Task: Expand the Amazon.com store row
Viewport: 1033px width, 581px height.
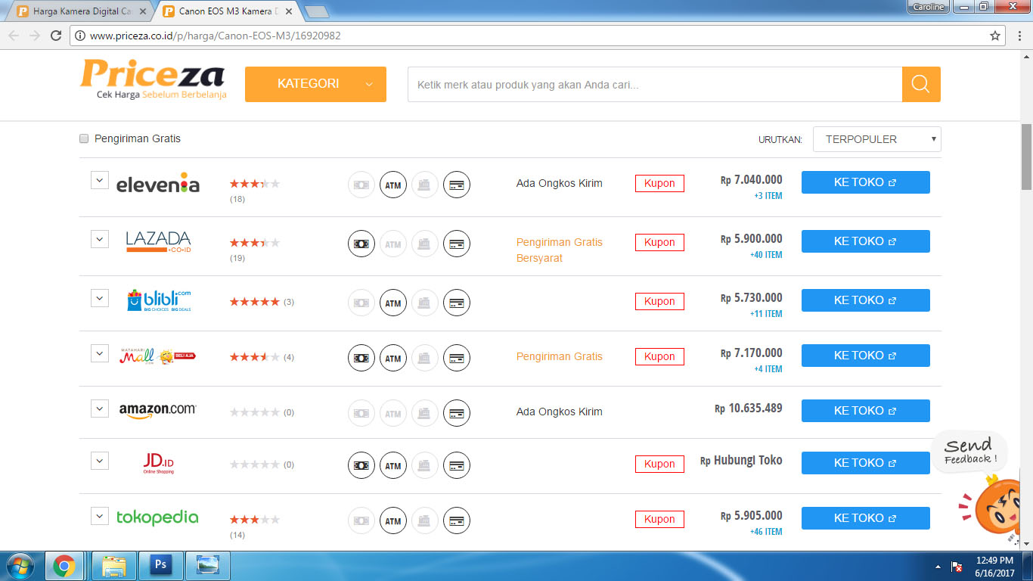Action: [x=100, y=409]
